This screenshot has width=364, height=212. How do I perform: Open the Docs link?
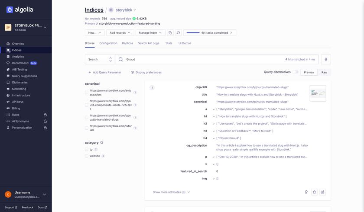[42, 207]
